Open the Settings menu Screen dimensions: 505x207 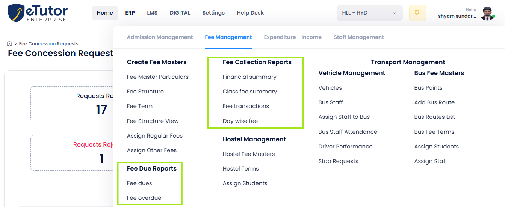213,13
